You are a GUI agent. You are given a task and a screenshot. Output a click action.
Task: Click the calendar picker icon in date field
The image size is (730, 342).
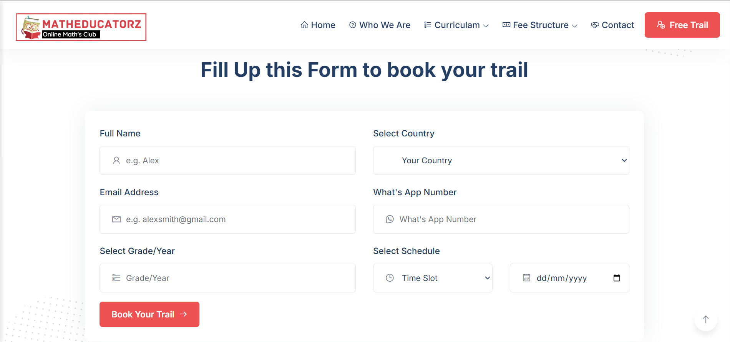click(617, 278)
